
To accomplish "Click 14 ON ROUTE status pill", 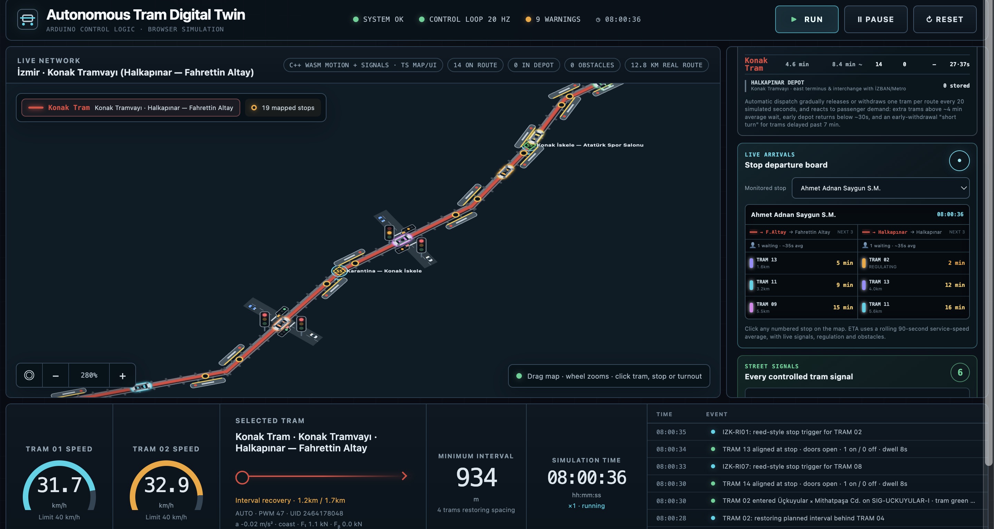I will click(x=475, y=65).
